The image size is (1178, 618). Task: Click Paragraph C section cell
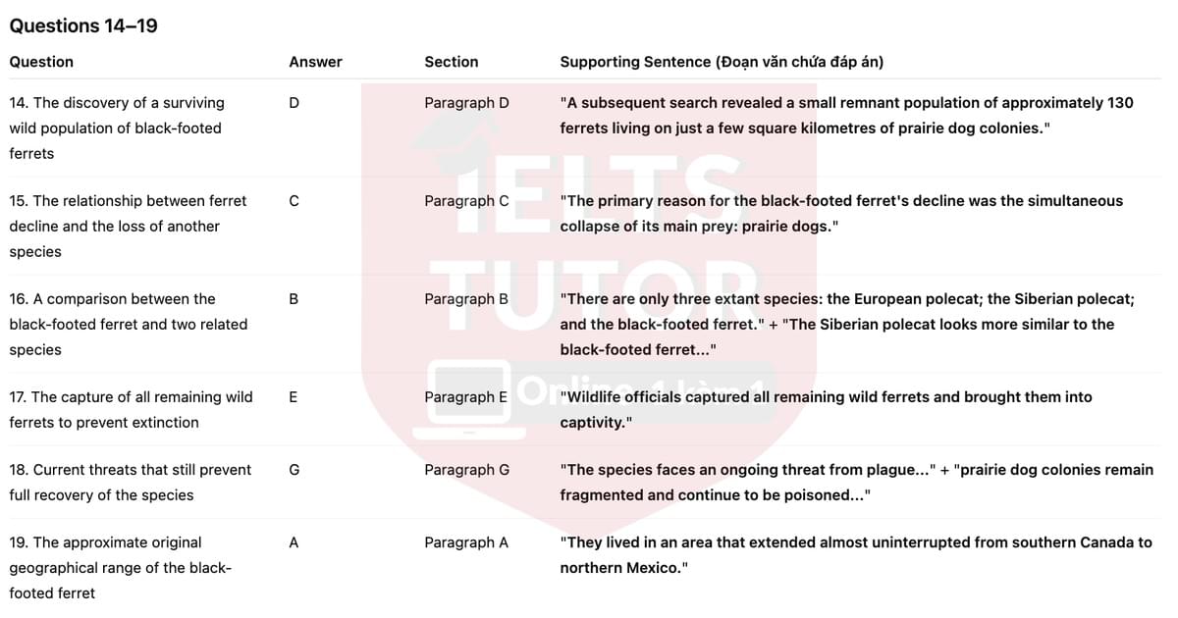(466, 201)
